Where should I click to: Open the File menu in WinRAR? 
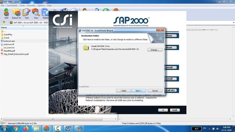3,5
